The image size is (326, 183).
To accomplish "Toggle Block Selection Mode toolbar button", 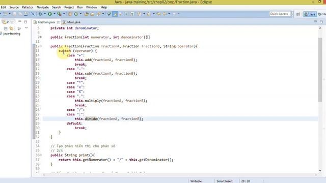I will point(126,14).
